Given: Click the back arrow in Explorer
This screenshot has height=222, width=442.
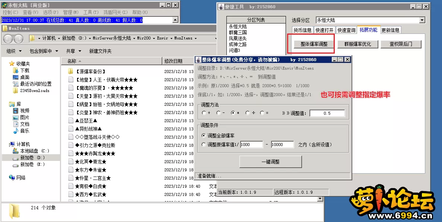Looking at the screenshot, I should pyautogui.click(x=8, y=38).
